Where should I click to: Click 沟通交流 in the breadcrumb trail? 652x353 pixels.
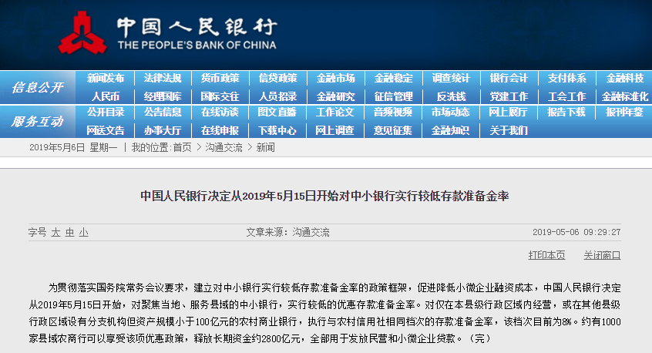[x=223, y=147]
